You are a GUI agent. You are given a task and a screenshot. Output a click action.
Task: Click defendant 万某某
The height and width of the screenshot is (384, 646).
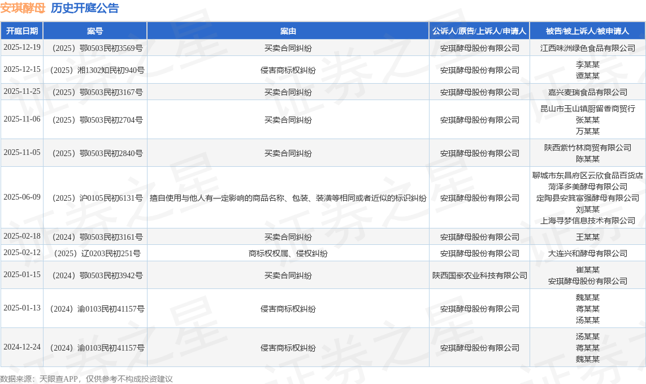pos(587,131)
